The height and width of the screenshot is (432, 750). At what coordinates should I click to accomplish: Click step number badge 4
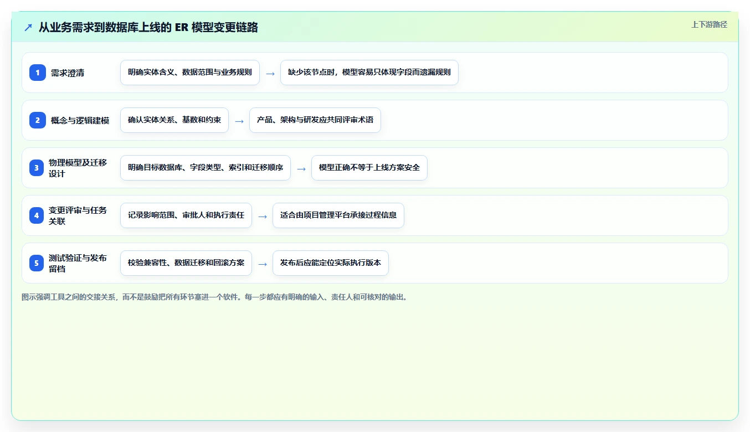(x=37, y=215)
